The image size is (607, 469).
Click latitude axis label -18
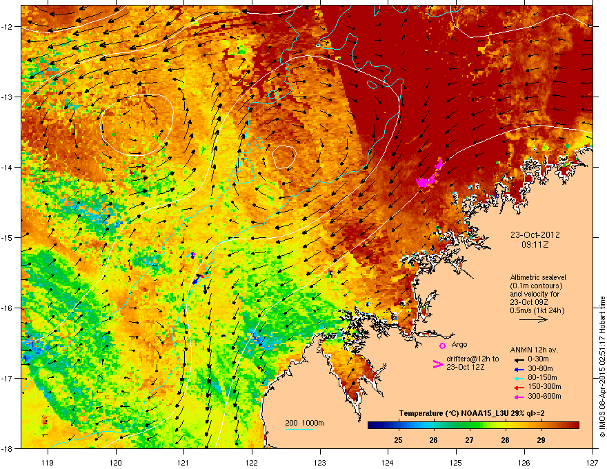click(6, 448)
